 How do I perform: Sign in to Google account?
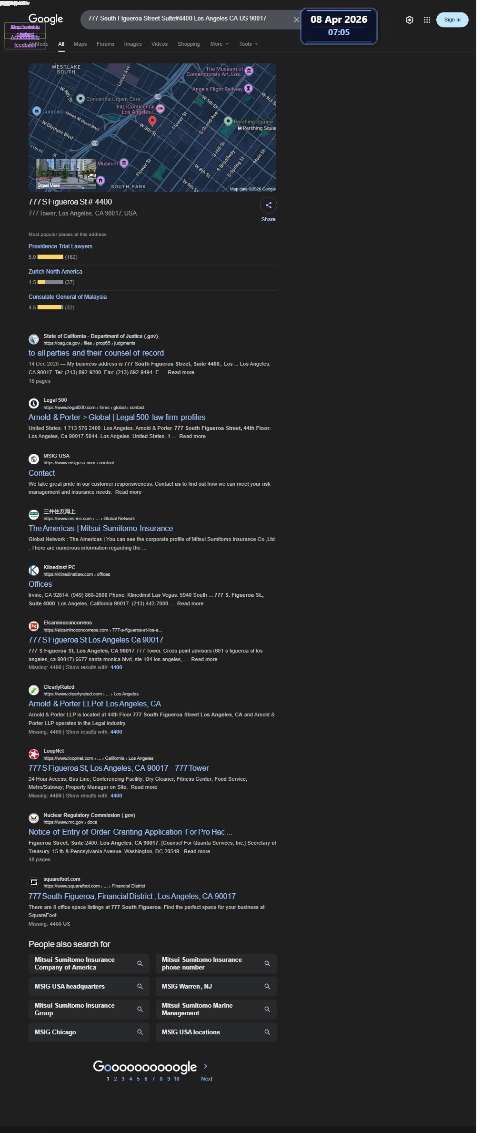tap(452, 20)
